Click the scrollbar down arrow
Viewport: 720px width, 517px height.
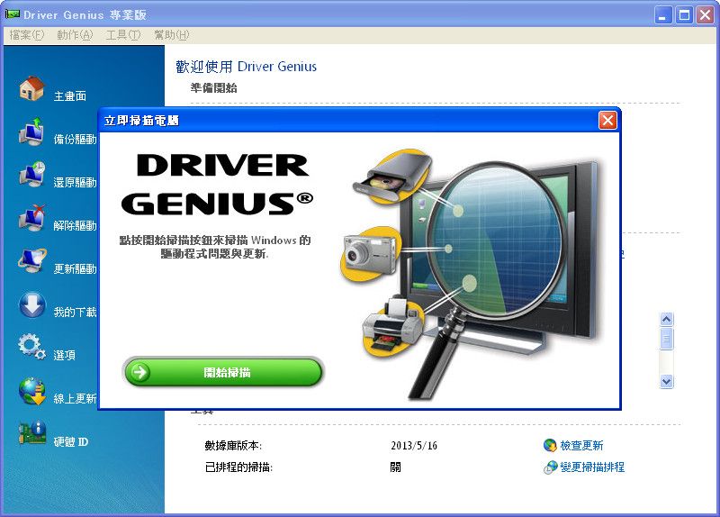[666, 381]
